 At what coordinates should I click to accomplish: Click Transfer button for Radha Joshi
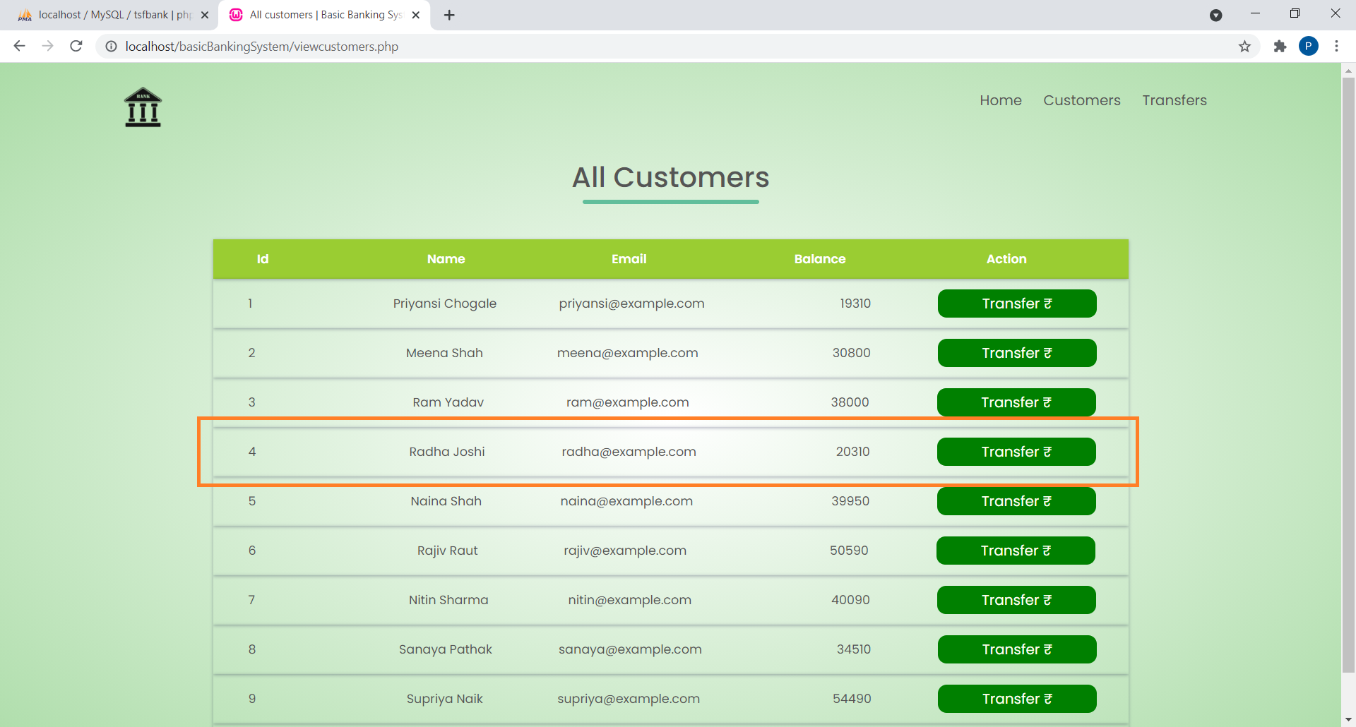1016,452
